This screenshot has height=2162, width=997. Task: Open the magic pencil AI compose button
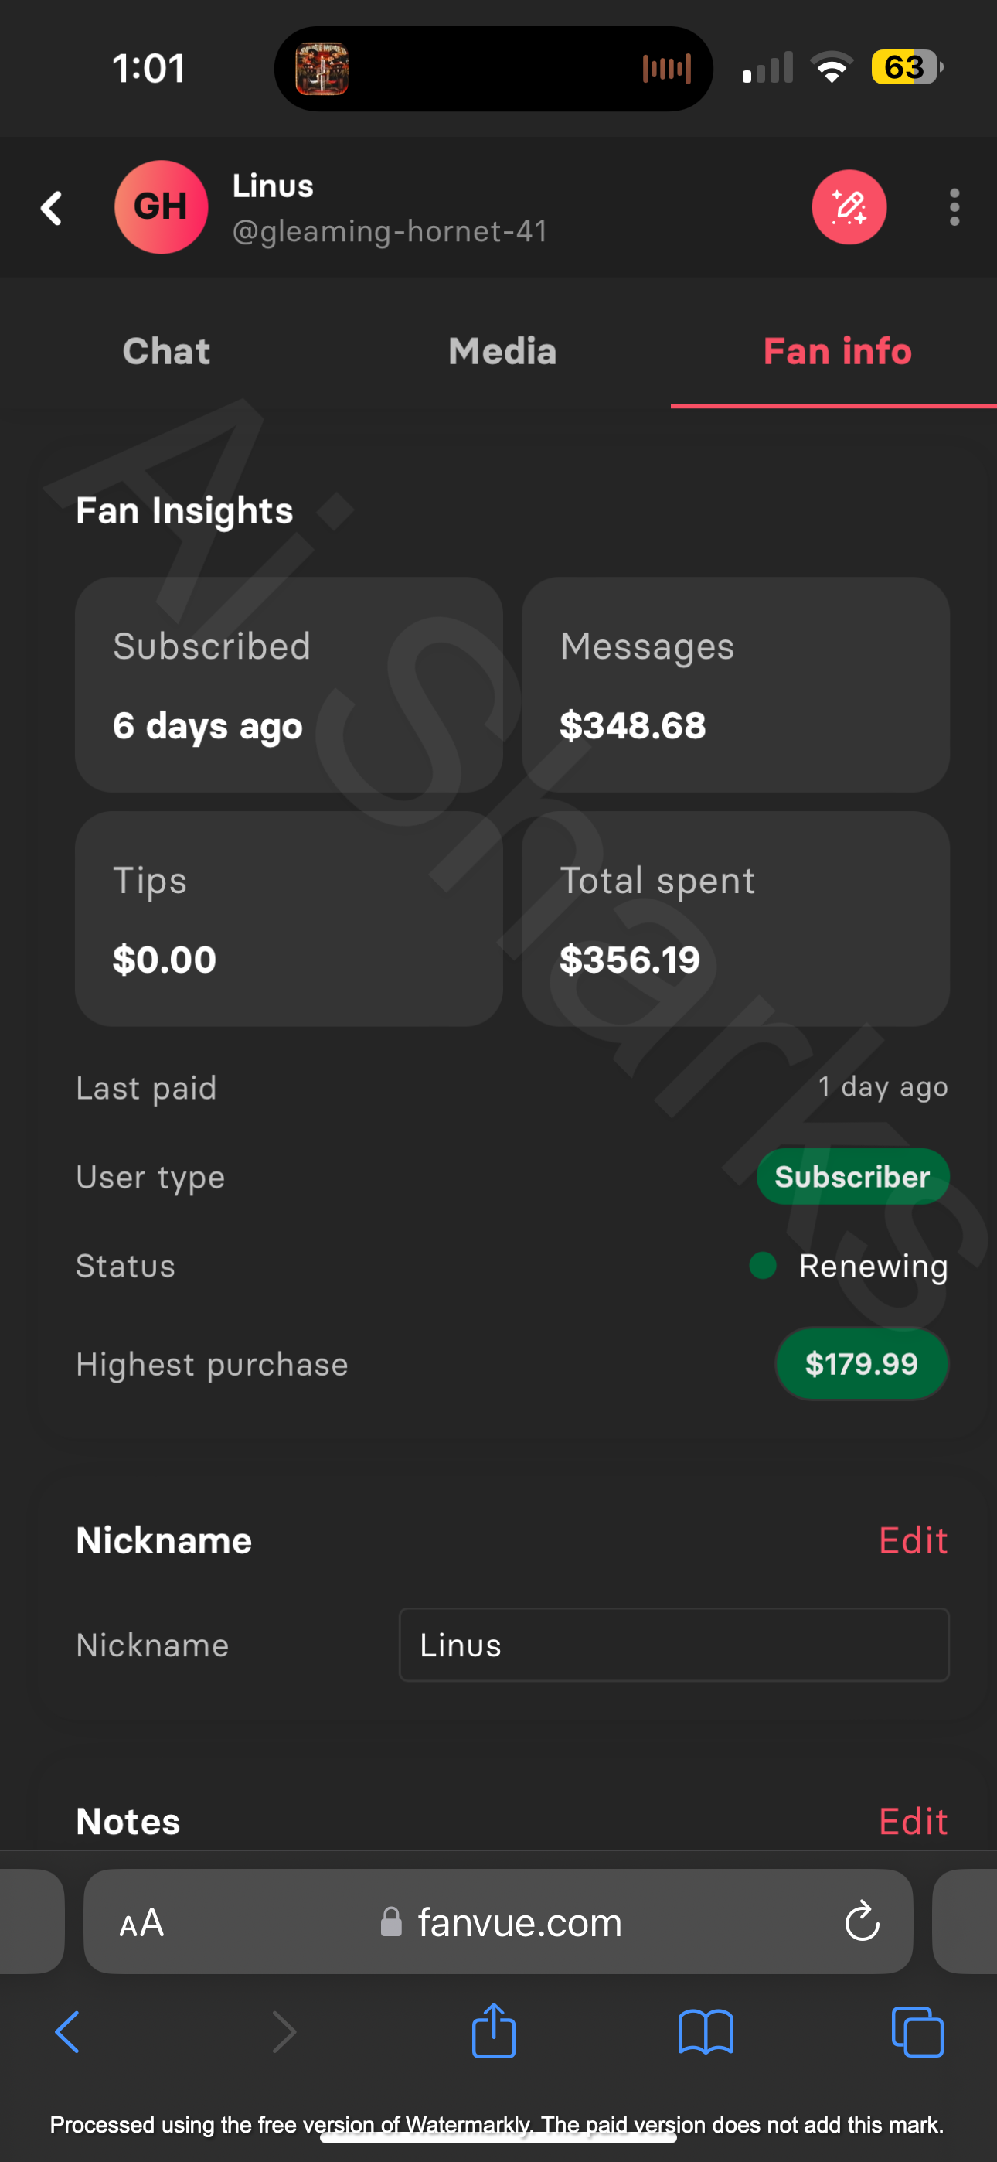(849, 207)
